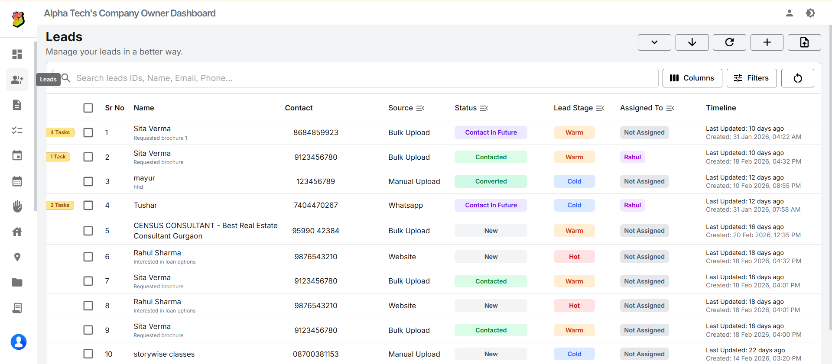The image size is (832, 364).
Task: Click the Name column header
Action: coord(144,108)
